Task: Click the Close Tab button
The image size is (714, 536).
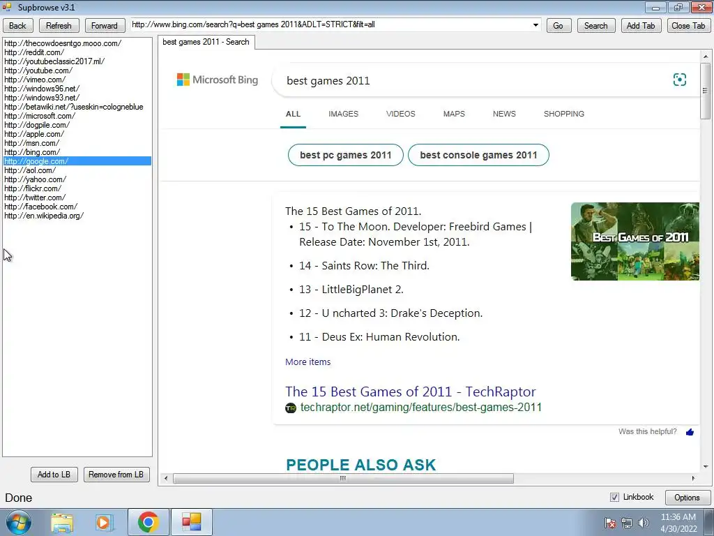Action: pyautogui.click(x=688, y=26)
